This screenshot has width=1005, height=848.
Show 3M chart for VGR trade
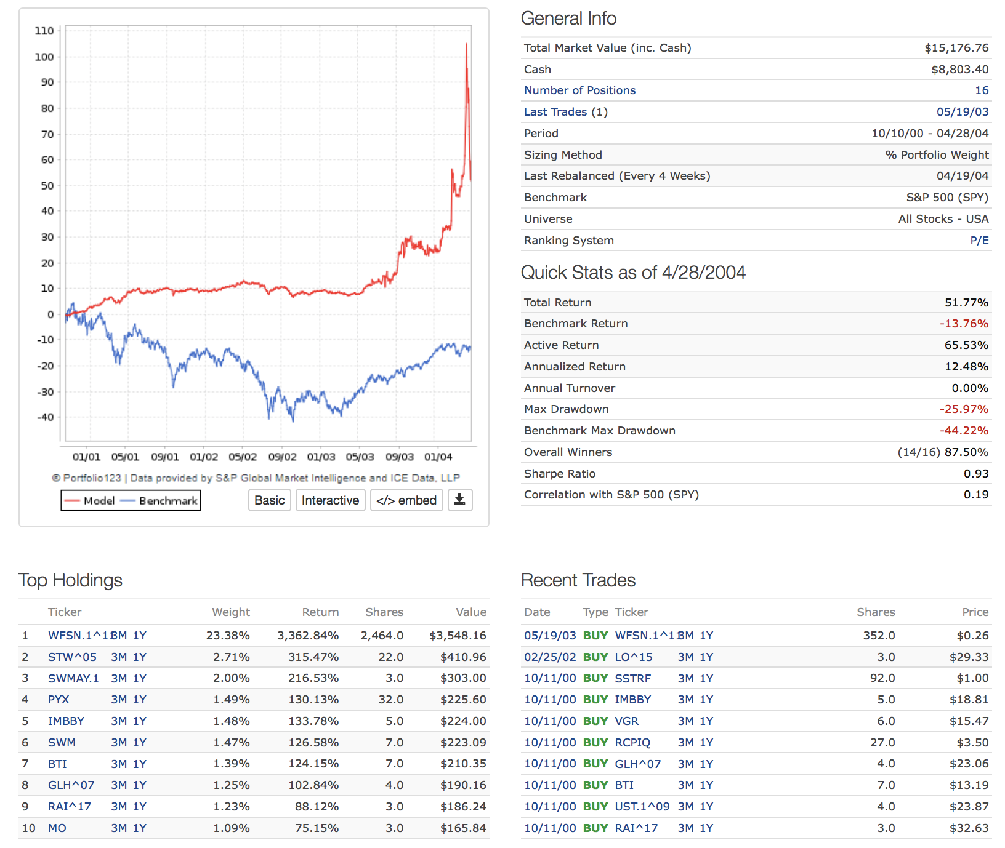click(x=685, y=721)
